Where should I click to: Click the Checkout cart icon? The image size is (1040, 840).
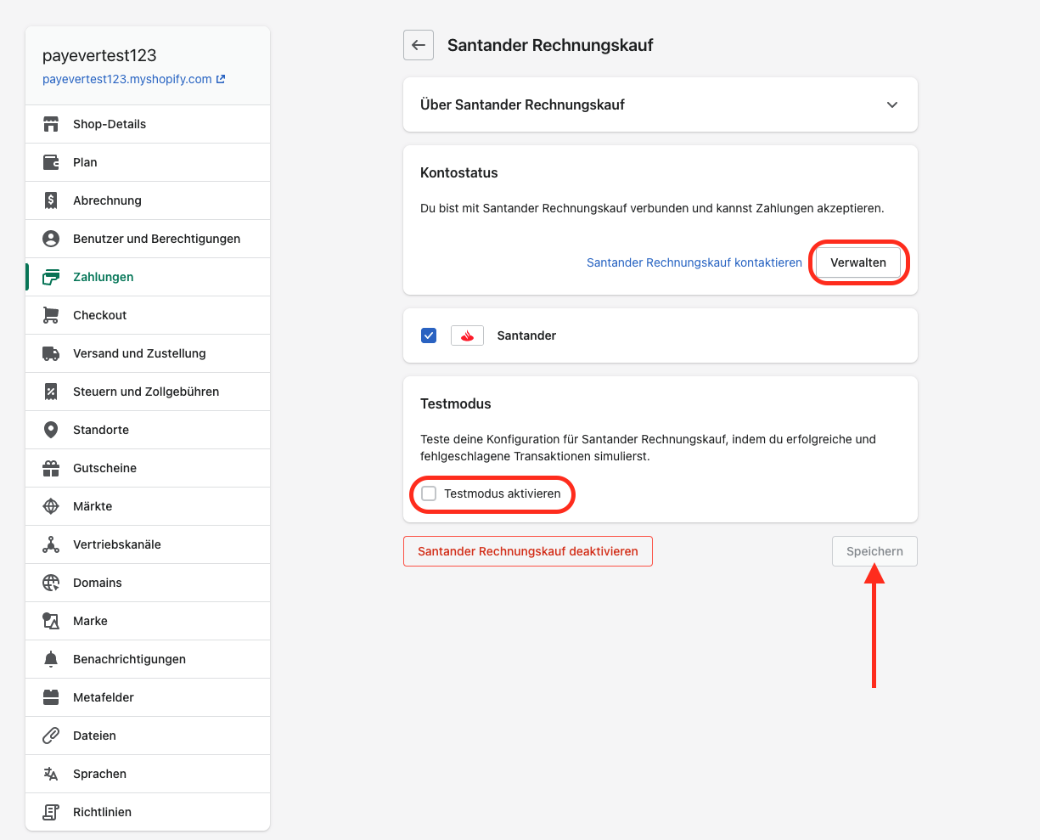pos(51,315)
